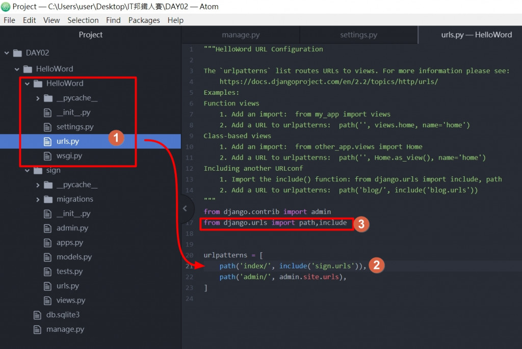
Task: Open wsgi.py in the tree
Action: [x=69, y=156]
